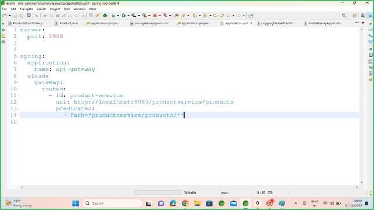Open File Explorer from the taskbar
Screen dimensions: 374x210
click(x=198, y=204)
